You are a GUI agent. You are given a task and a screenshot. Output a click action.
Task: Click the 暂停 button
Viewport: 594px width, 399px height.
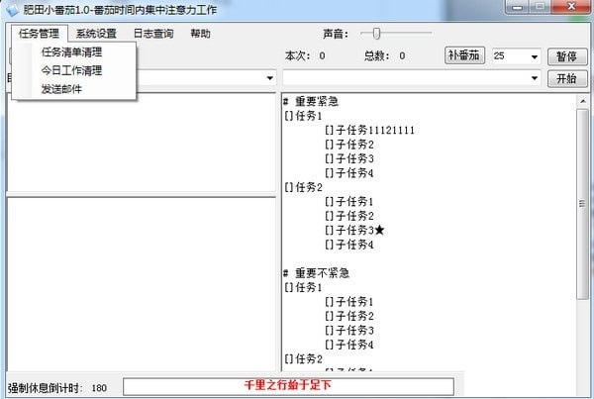(567, 56)
